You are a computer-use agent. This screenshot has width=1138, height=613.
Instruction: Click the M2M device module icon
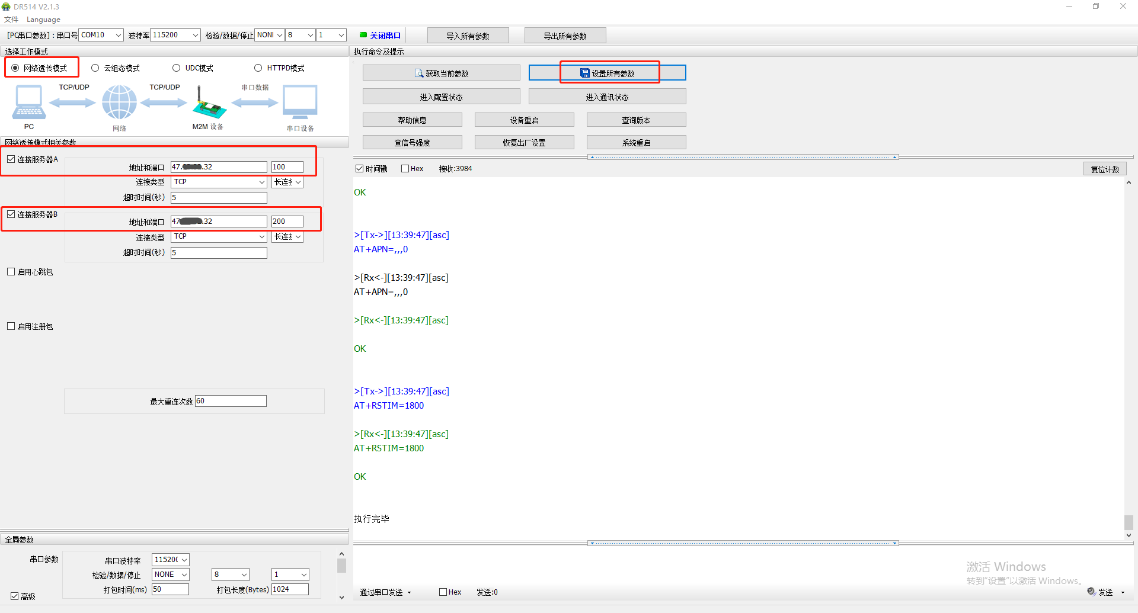208,104
